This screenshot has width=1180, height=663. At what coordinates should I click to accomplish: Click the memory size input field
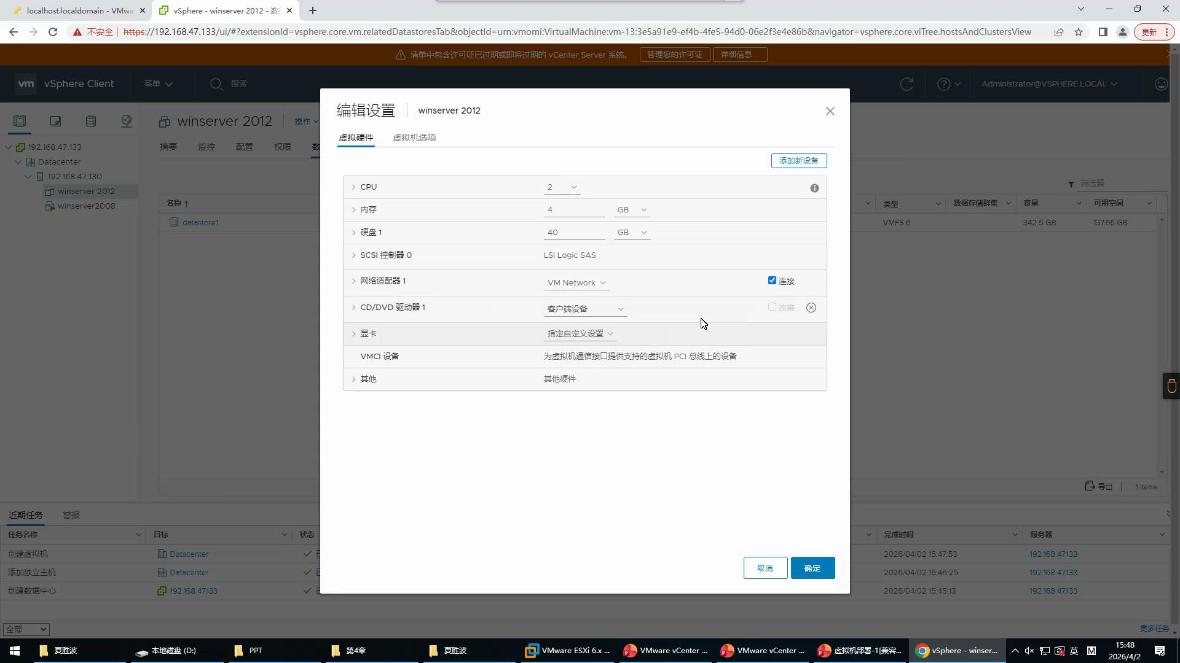574,210
